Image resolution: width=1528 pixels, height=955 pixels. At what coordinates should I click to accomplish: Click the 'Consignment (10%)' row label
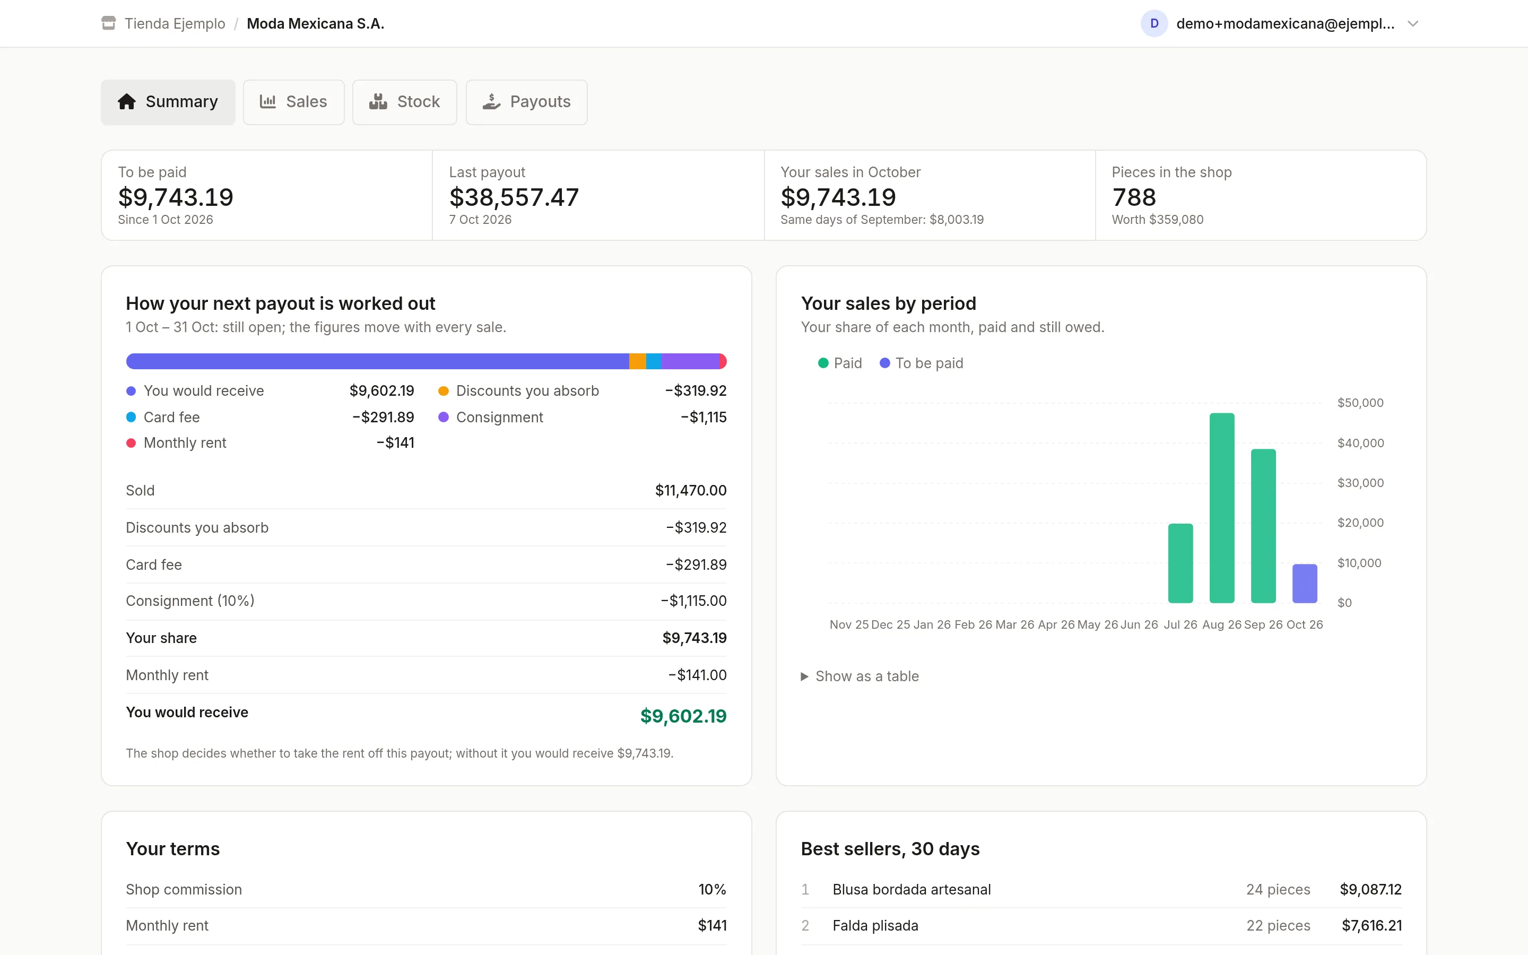tap(190, 601)
